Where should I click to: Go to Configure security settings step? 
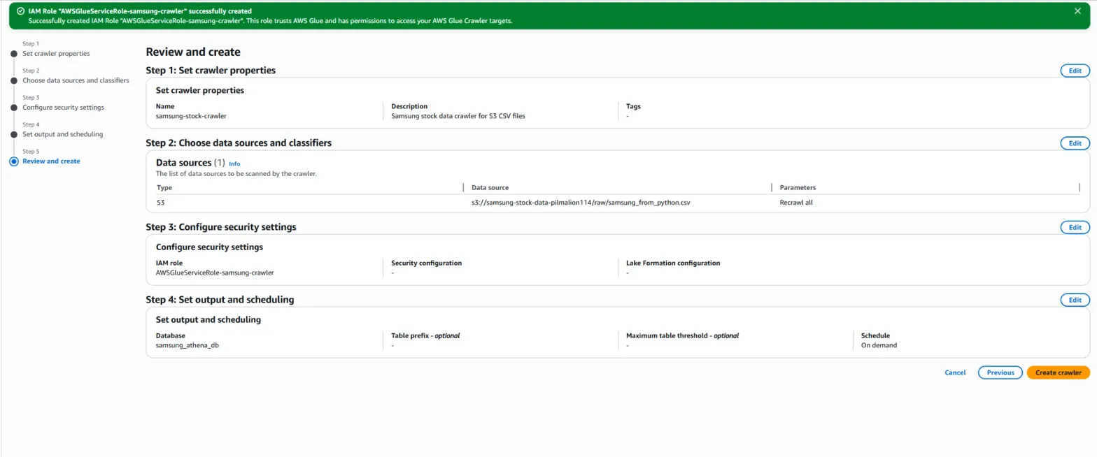pos(63,107)
